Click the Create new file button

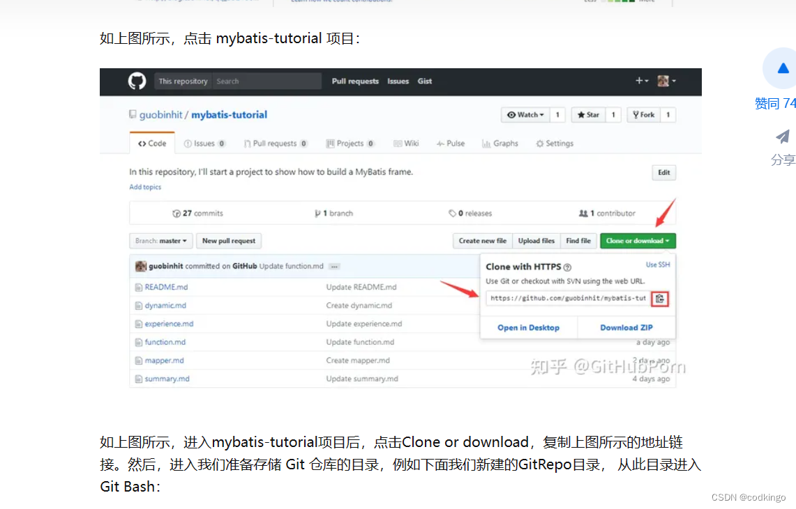483,241
